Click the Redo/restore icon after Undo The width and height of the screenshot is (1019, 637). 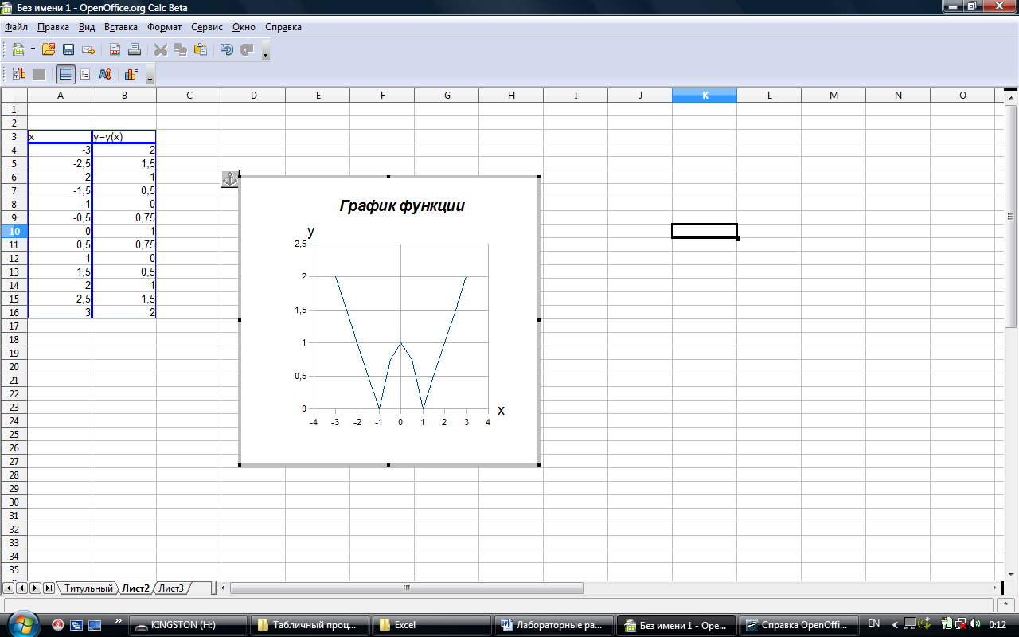tap(247, 49)
